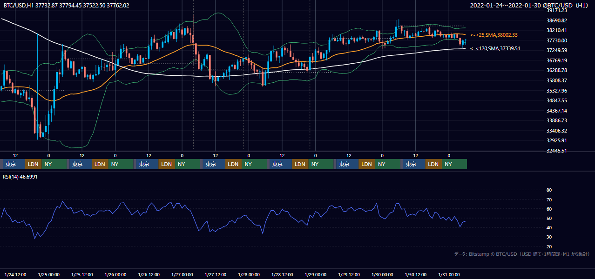Screen dimensions: 595x279
Task: Click the "1/31 00:00" date label
Action: [x=449, y=274]
